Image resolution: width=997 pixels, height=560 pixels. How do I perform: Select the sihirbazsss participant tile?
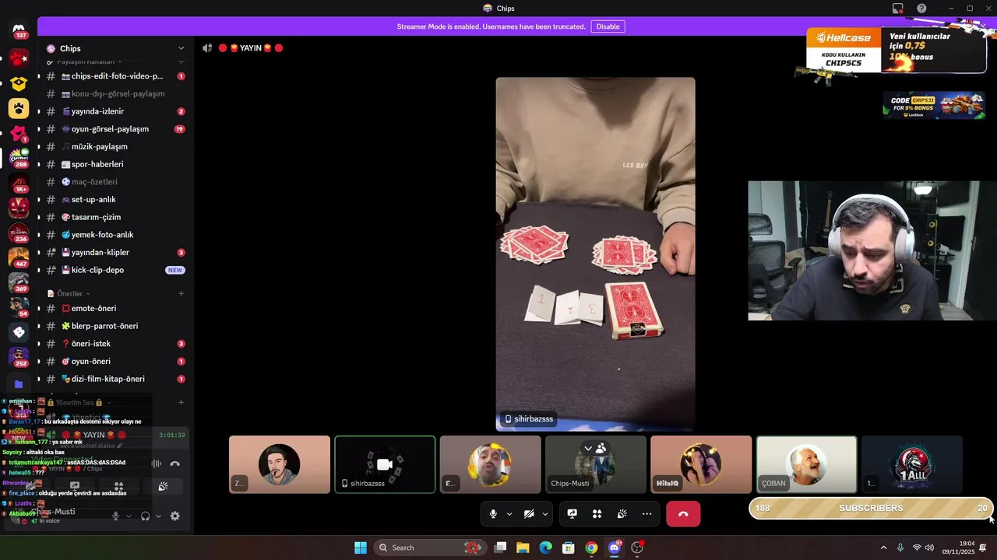tap(385, 464)
